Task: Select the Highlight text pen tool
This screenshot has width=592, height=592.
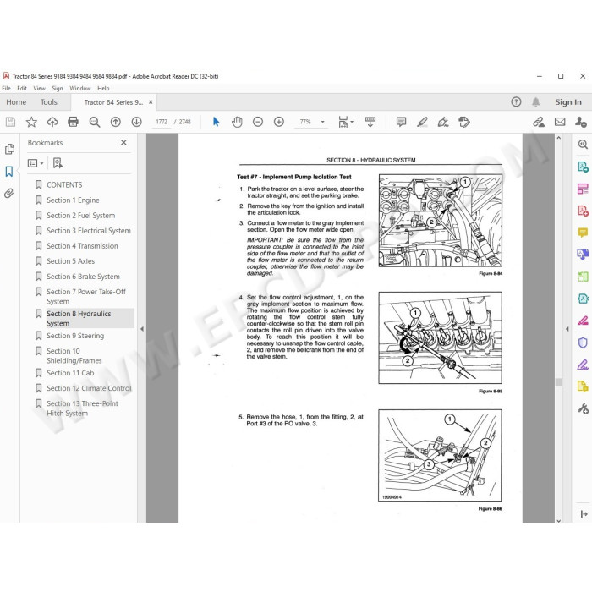Action: point(422,122)
